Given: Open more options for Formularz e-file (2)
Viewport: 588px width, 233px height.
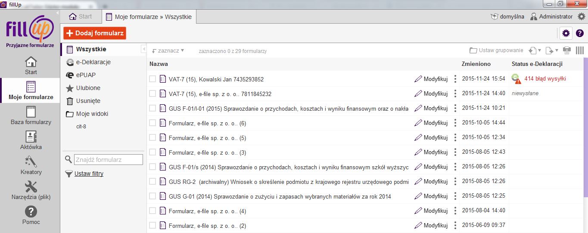Looking at the screenshot, I should [455, 225].
